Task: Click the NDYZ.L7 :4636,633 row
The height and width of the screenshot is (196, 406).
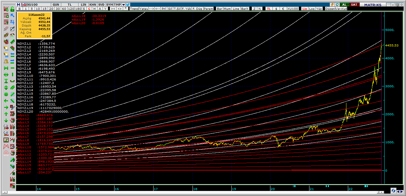Action: [x=36, y=65]
